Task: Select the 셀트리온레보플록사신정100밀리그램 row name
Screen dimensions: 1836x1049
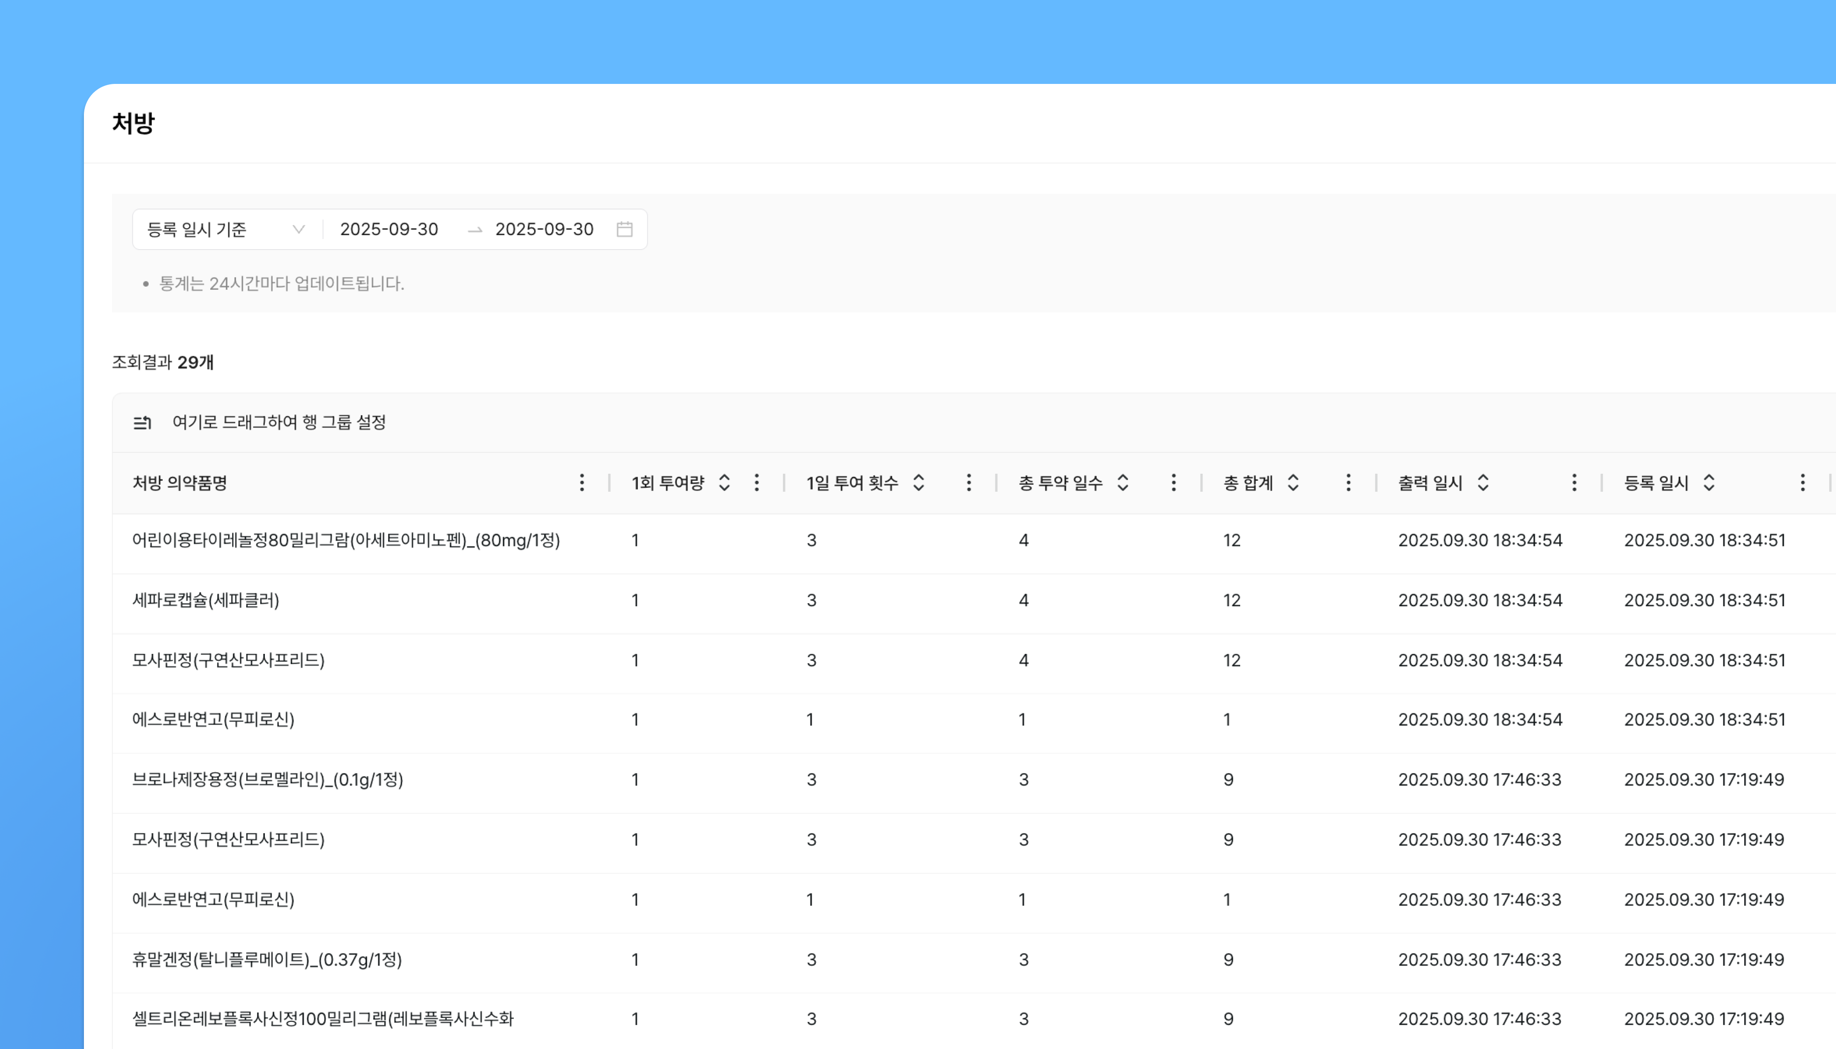Action: pos(323,1019)
